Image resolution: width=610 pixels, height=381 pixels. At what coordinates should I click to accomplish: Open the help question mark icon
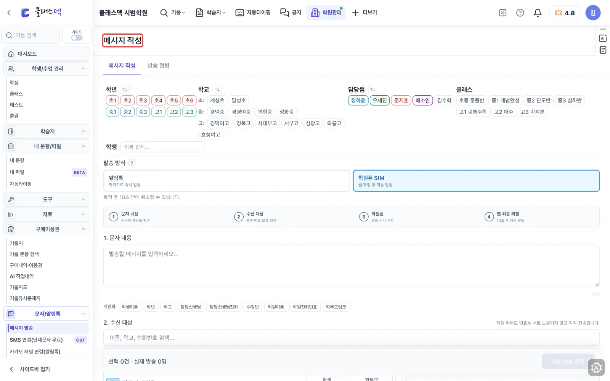(x=520, y=13)
